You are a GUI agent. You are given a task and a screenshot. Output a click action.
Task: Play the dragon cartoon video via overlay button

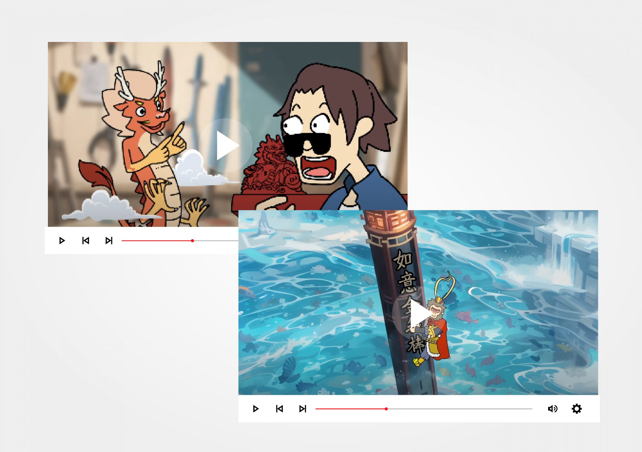(x=225, y=145)
